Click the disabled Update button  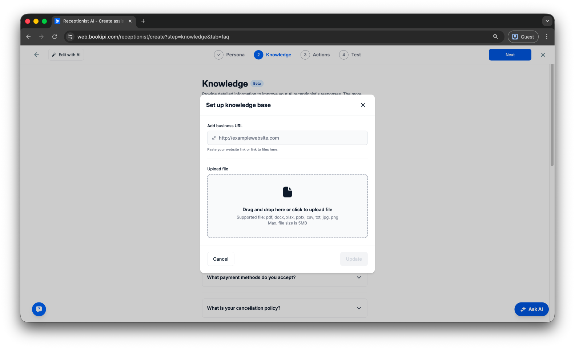pos(354,259)
